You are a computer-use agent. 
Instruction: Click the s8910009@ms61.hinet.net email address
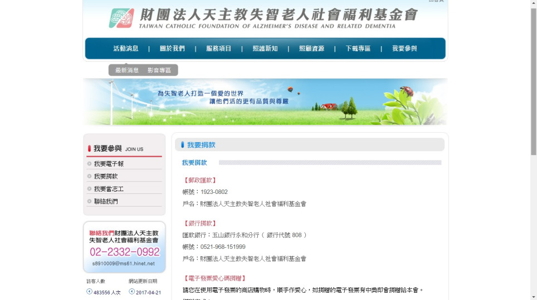(x=124, y=263)
